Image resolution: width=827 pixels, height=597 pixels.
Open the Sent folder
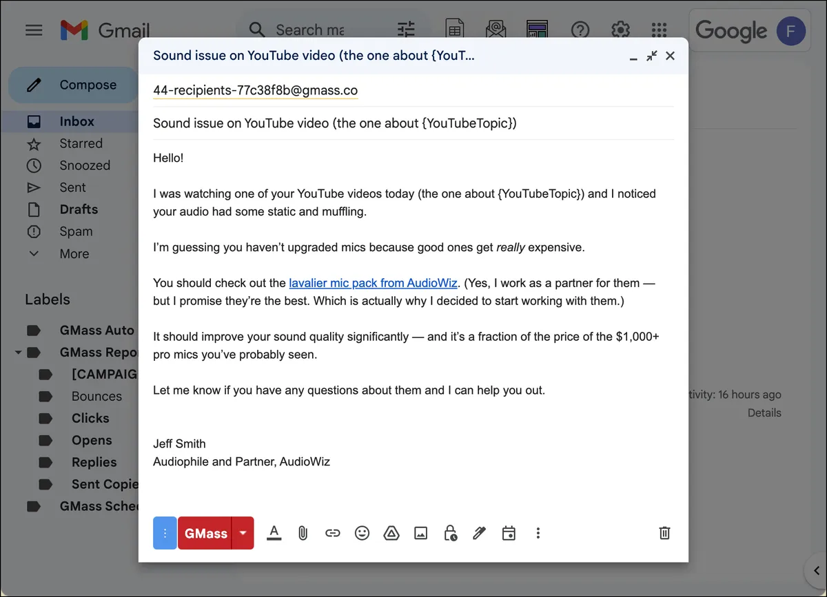(73, 187)
